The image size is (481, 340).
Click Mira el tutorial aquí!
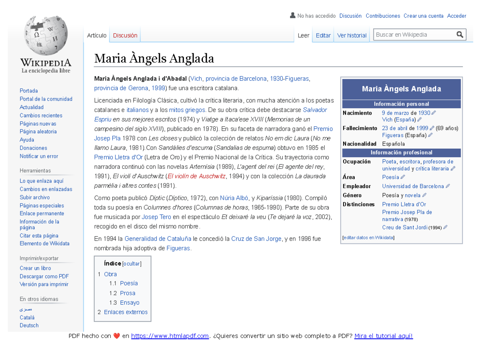click(384, 336)
